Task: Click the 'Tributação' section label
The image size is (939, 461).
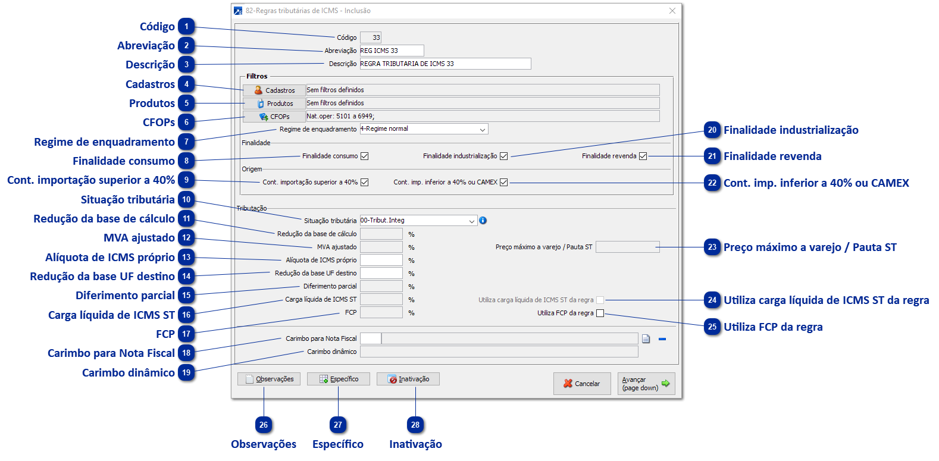Action: coord(252,208)
